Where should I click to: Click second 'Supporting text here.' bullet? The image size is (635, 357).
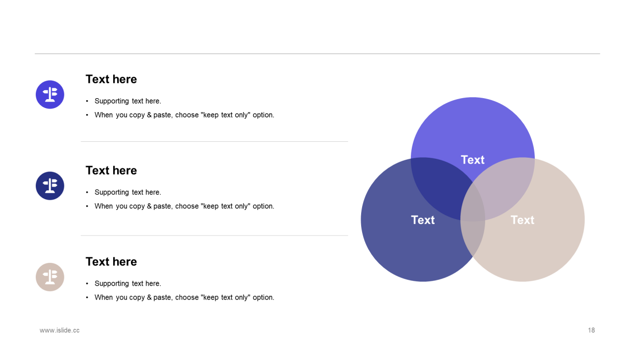(x=128, y=192)
